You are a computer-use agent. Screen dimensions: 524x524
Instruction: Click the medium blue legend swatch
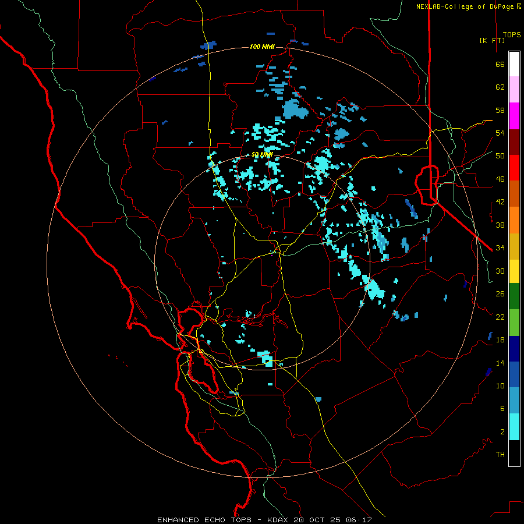click(514, 374)
